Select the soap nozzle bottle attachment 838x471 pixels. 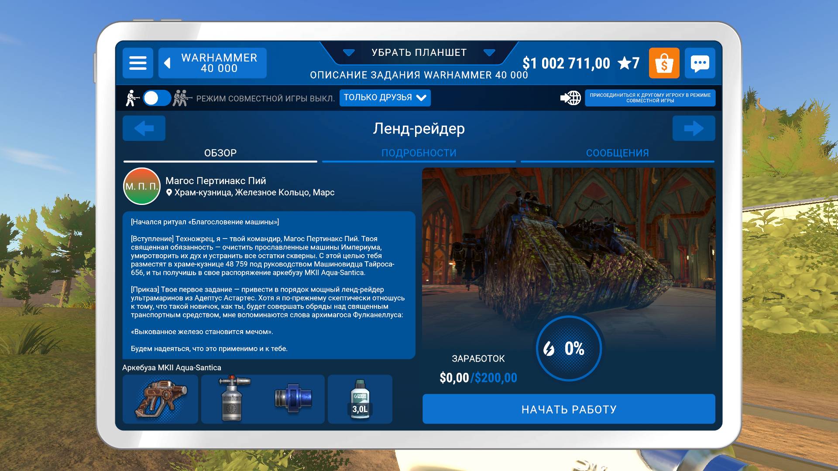pos(232,399)
